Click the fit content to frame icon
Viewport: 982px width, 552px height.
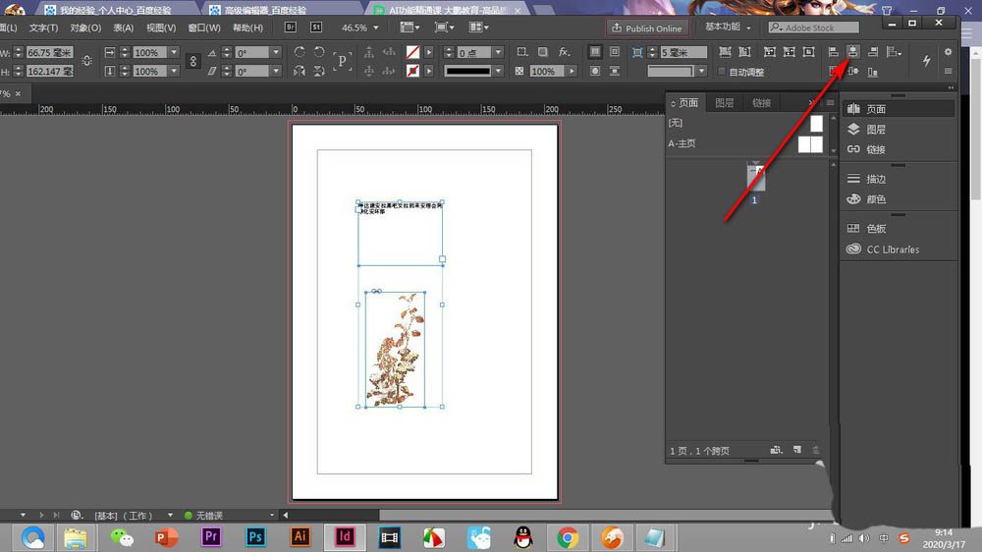point(770,52)
